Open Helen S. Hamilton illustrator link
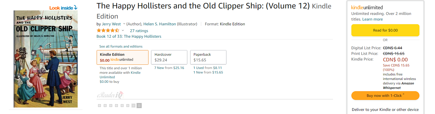 (x=160, y=24)
